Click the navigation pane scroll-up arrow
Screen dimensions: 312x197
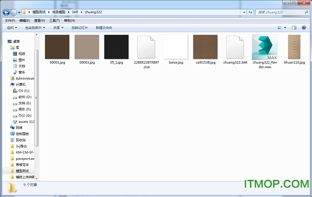click(x=36, y=35)
